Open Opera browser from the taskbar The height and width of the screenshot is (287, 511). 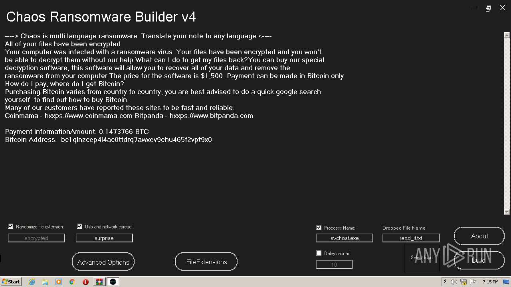click(85, 282)
